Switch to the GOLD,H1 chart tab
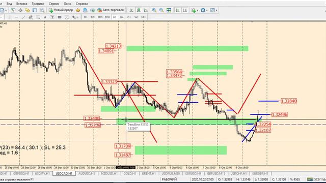 point(130,173)
